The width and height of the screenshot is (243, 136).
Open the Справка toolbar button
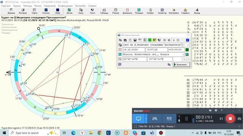coord(185,11)
